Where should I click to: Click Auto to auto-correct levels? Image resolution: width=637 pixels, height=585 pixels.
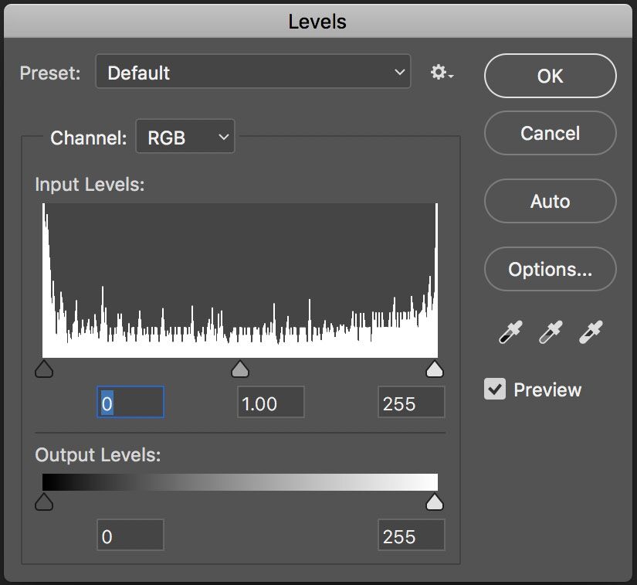[x=550, y=201]
